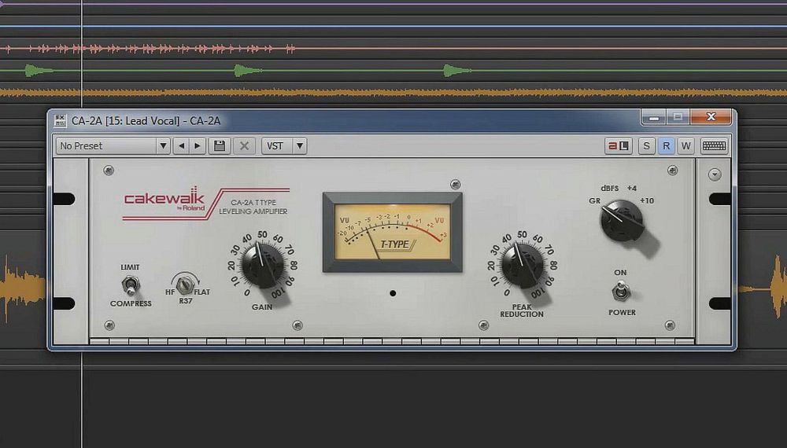This screenshot has width=787, height=448.
Task: Enable Solo with S button
Action: (646, 146)
